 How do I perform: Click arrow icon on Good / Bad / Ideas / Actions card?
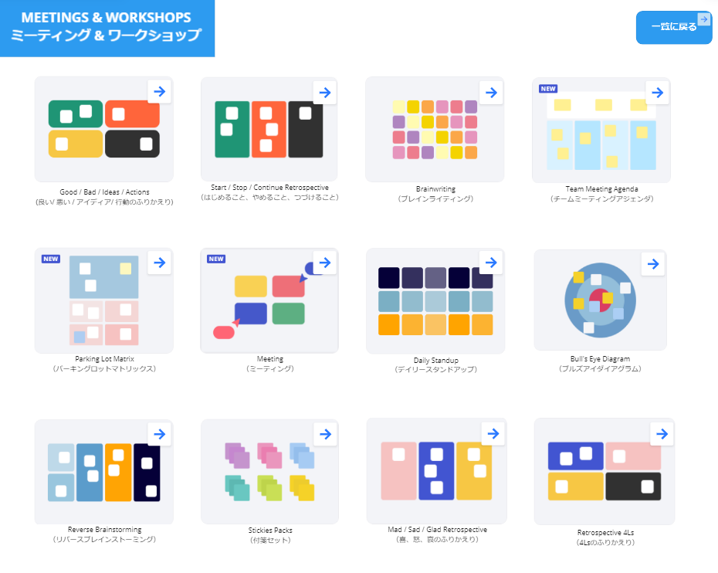point(159,91)
